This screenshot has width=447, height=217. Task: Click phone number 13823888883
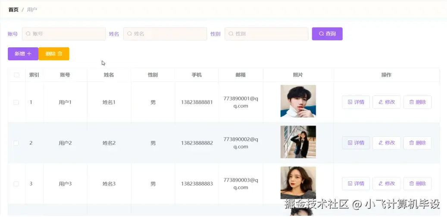(197, 184)
